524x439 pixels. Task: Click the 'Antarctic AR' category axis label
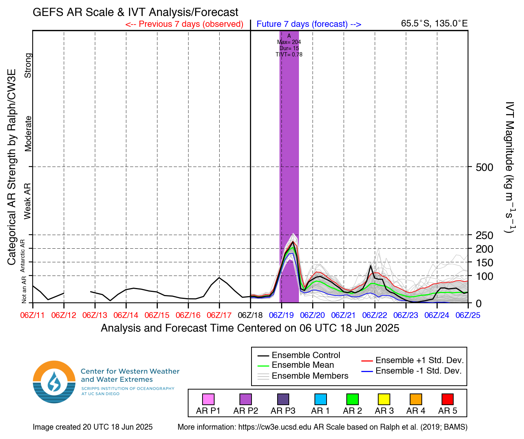click(x=23, y=256)
